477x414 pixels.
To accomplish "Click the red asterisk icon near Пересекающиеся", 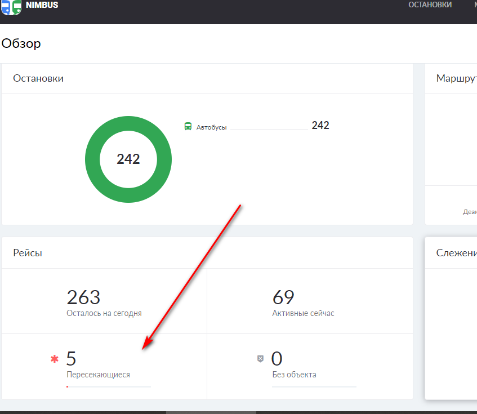I will click(55, 358).
